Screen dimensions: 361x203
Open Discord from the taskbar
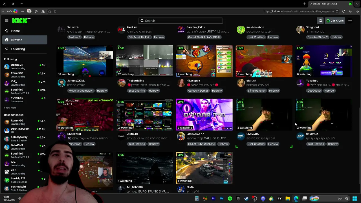coord(263,198)
